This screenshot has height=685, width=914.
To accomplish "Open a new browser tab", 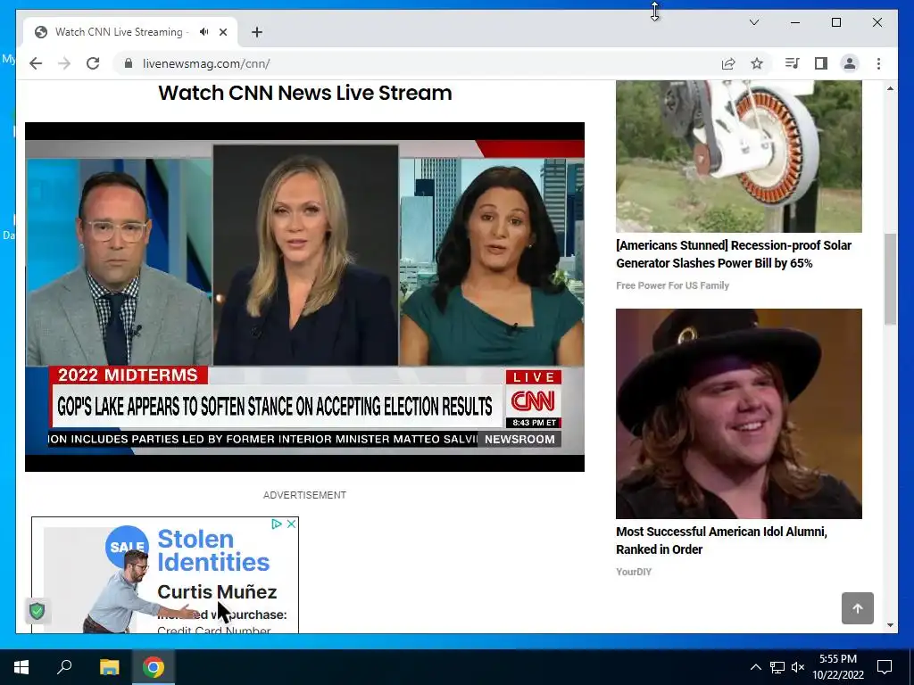I will (257, 32).
